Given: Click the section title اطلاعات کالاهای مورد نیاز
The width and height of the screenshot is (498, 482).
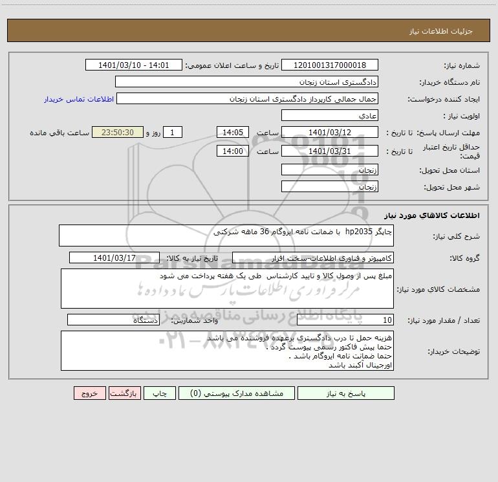Looking at the screenshot, I should coord(431,215).
